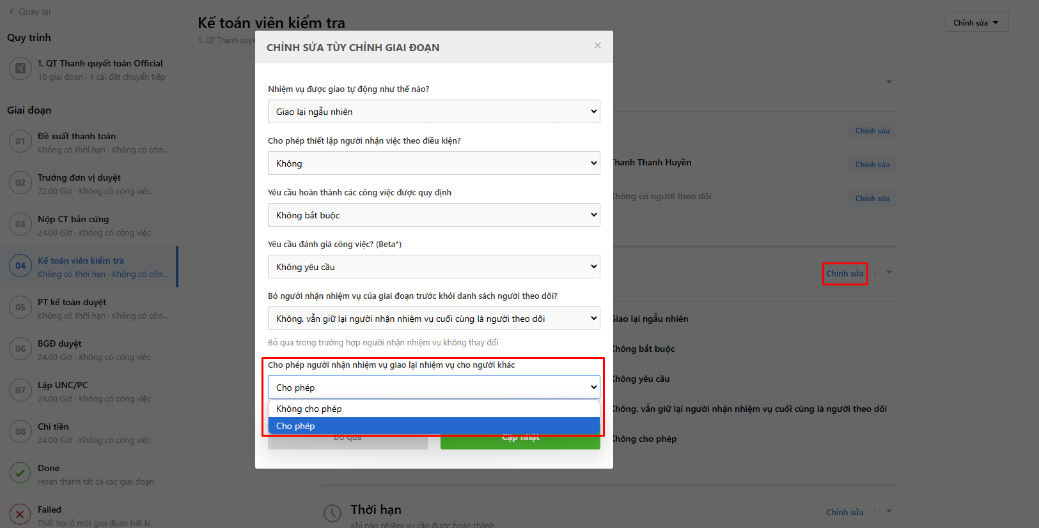Screen dimensions: 1039x528
Task: Click the red X Failed icon
Action: coord(20,515)
